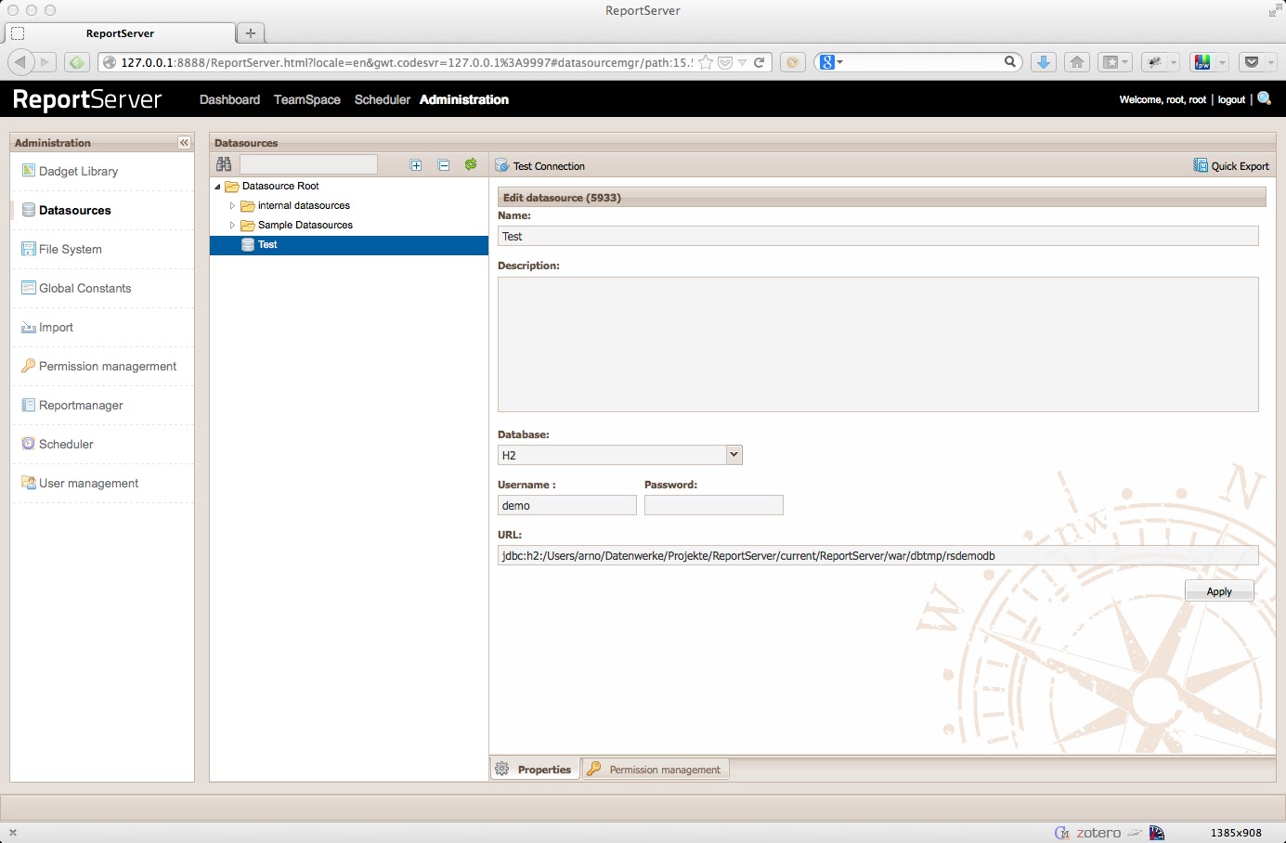Expand internal datasources folder
Viewport: 1286px width, 843px height.
tap(232, 206)
